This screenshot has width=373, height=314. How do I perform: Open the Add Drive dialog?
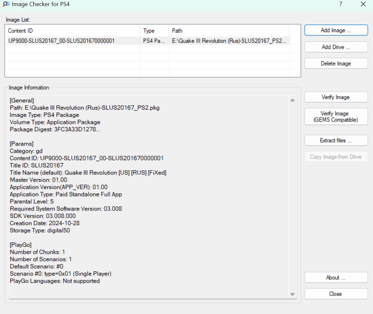pyautogui.click(x=336, y=47)
